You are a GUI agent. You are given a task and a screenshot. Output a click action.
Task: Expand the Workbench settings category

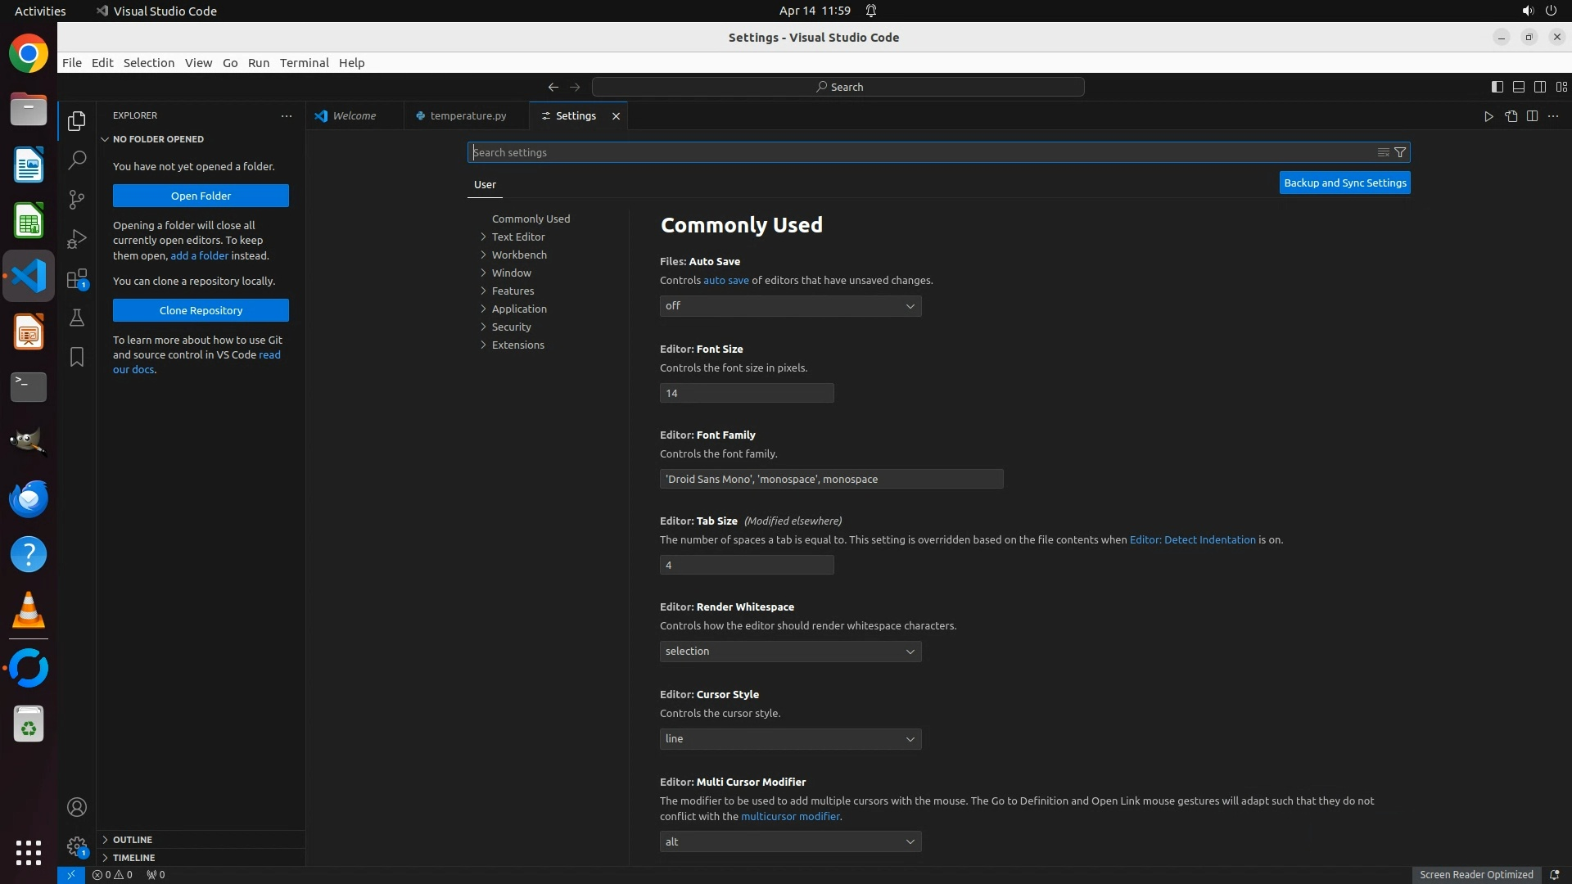pyautogui.click(x=519, y=255)
